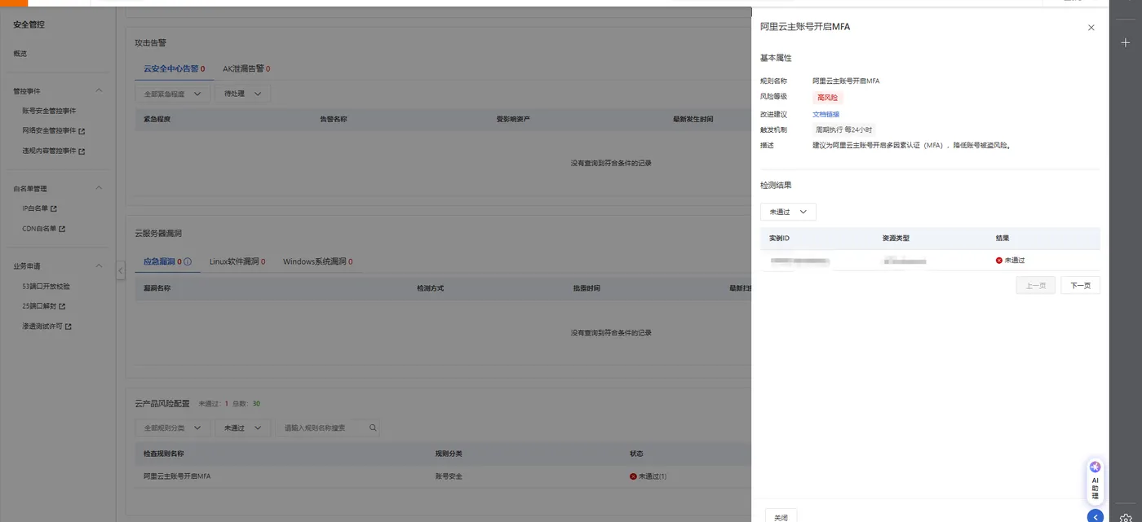Image resolution: width=1142 pixels, height=522 pixels.
Task: Click the plus icon in right sidebar
Action: pyautogui.click(x=1126, y=42)
